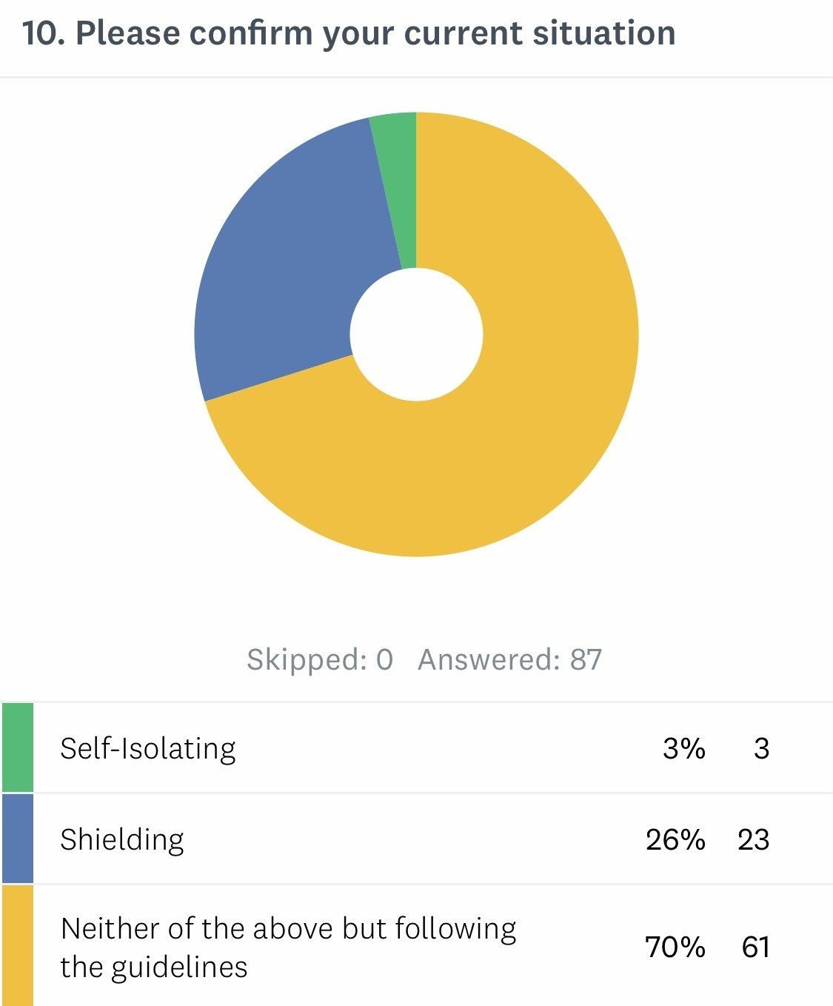The width and height of the screenshot is (833, 1006).
Task: Select the Shielding row label
Action: 122,839
